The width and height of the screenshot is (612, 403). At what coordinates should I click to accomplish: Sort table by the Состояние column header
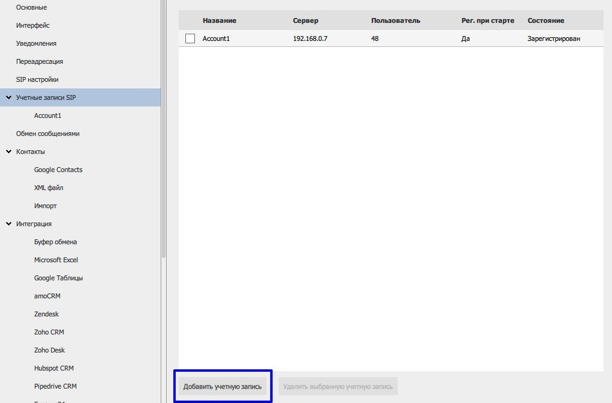tap(546, 20)
